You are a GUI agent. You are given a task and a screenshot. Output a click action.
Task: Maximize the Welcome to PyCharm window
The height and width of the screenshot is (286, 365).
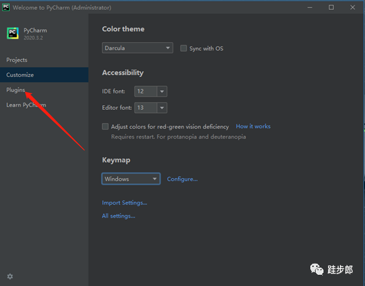click(331, 7)
